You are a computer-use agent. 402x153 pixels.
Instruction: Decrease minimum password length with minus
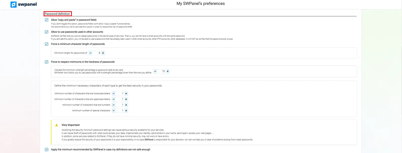coord(90,53)
